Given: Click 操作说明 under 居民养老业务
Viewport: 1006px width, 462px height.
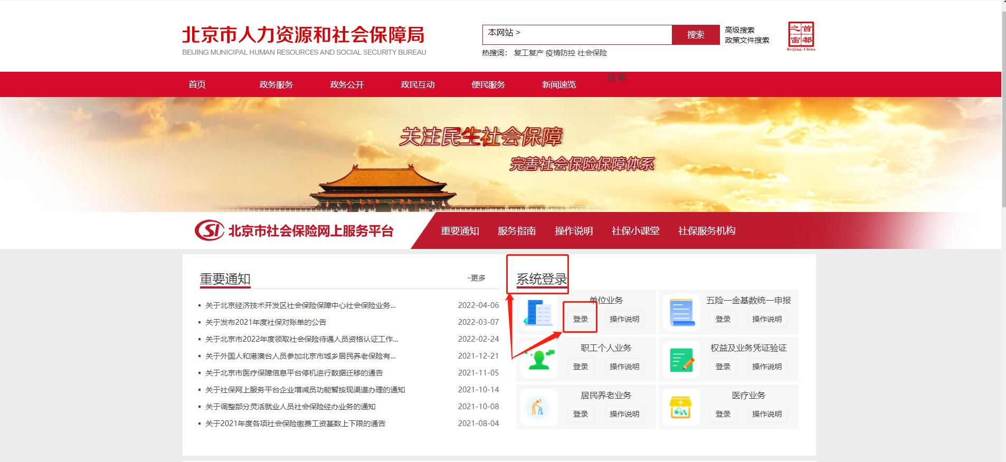Looking at the screenshot, I should click(x=624, y=414).
